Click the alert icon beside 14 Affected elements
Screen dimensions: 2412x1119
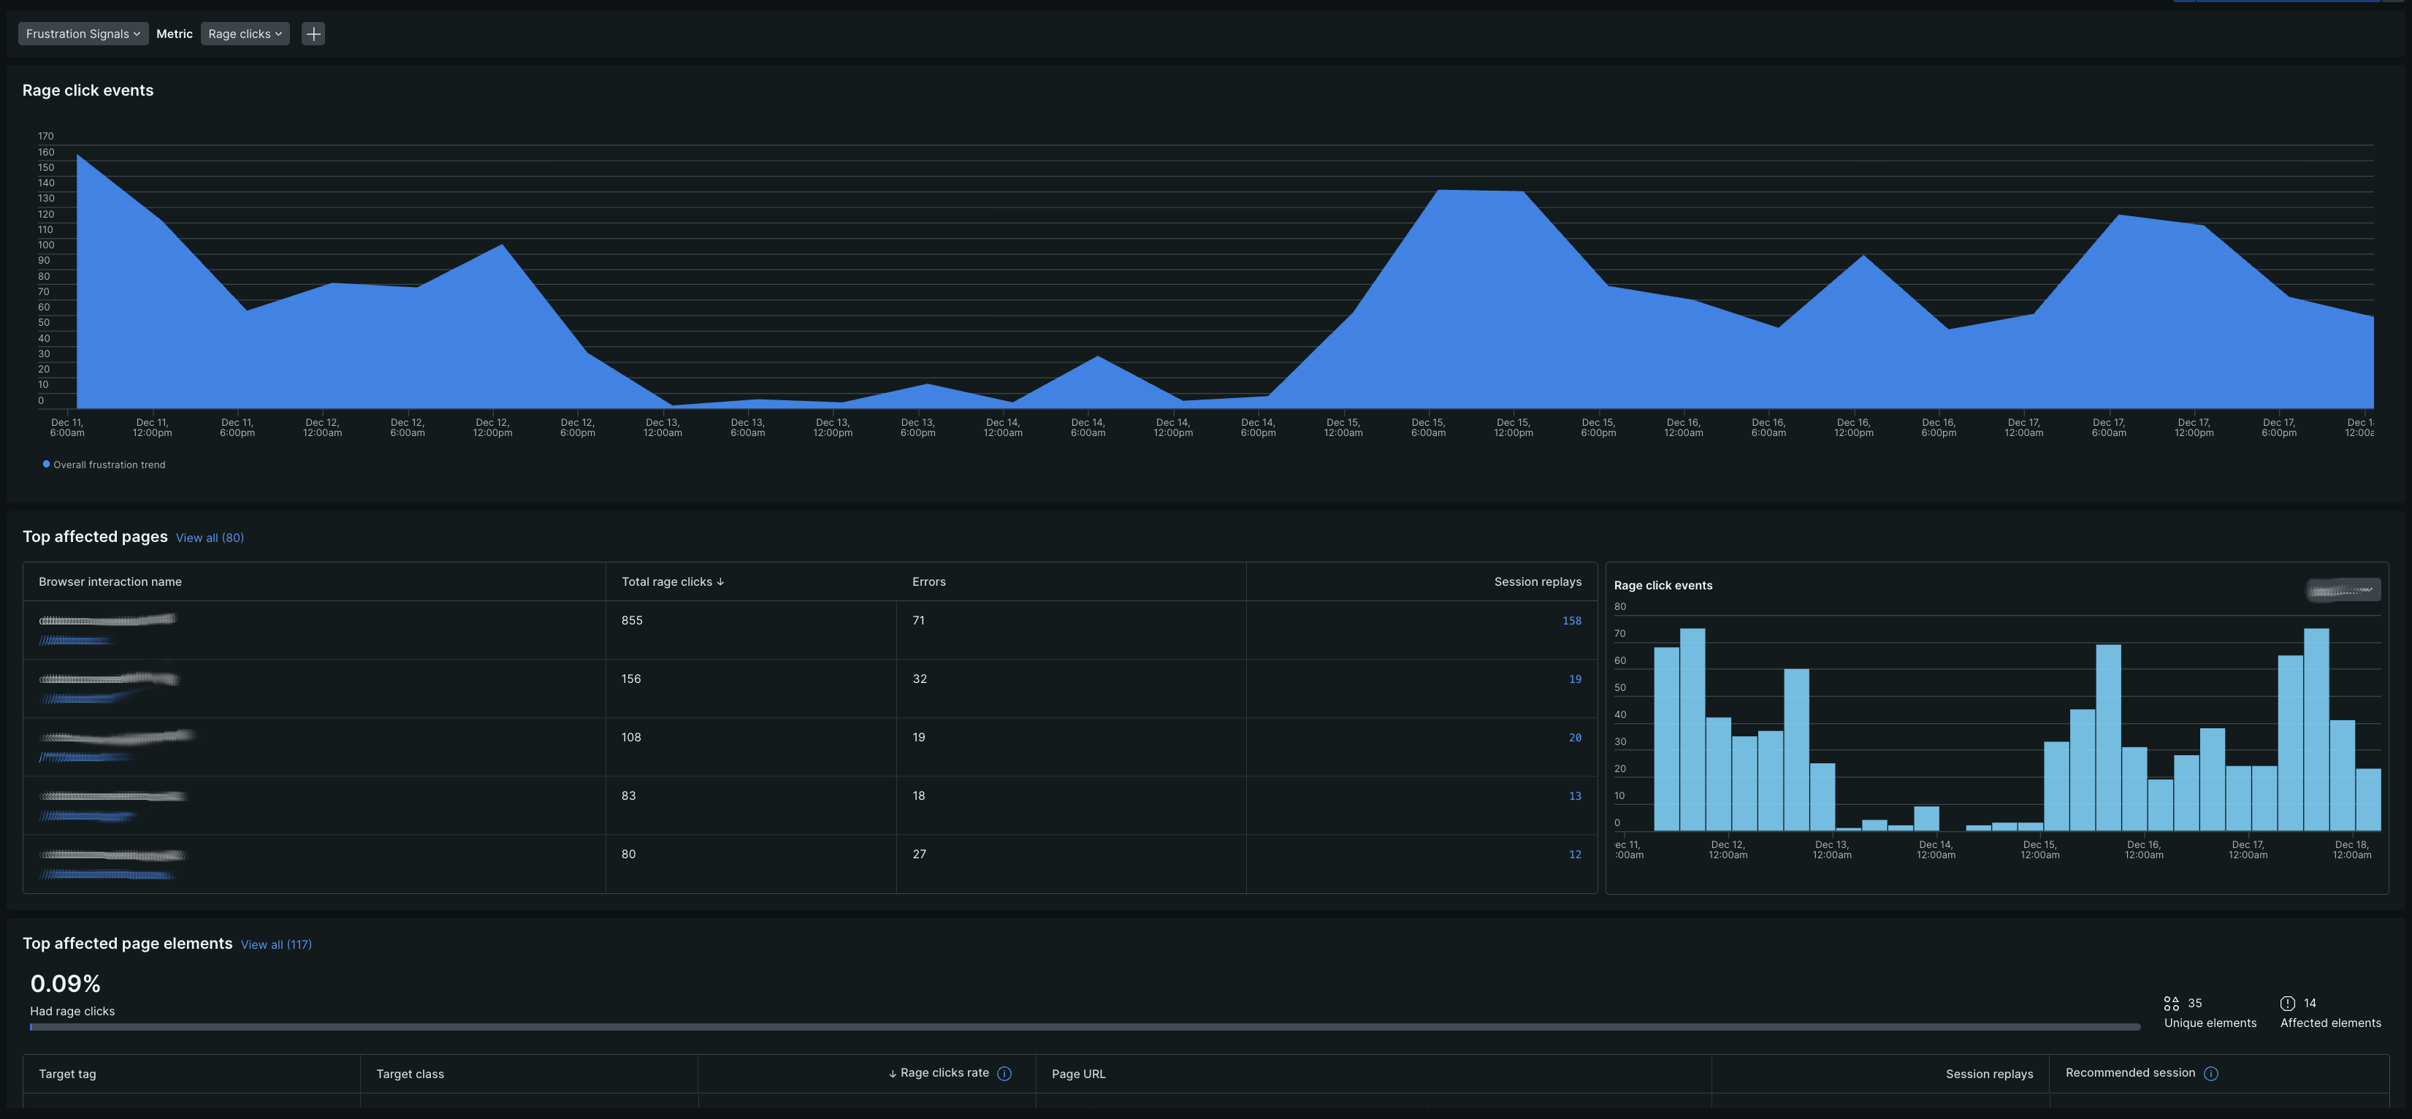point(2288,1003)
